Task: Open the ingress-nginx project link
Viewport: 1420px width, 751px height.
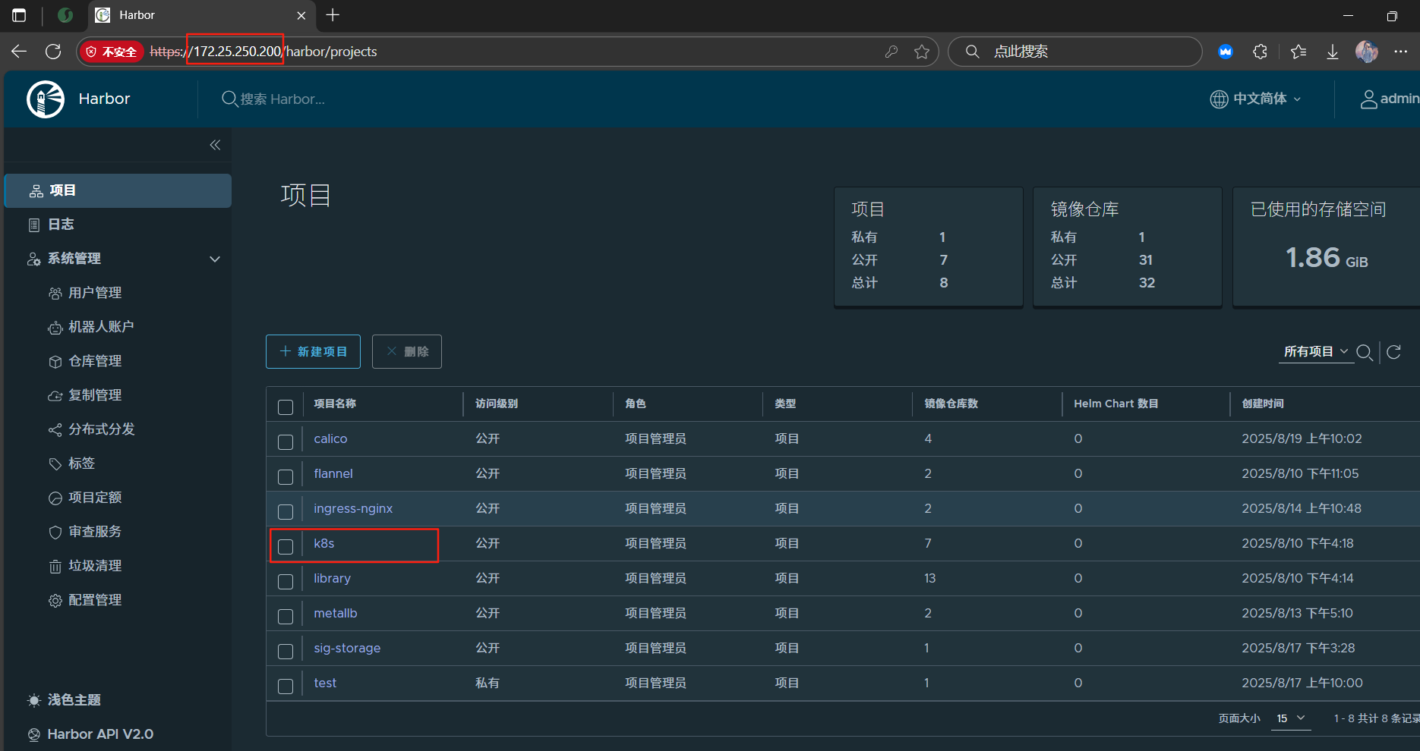Action: (353, 509)
